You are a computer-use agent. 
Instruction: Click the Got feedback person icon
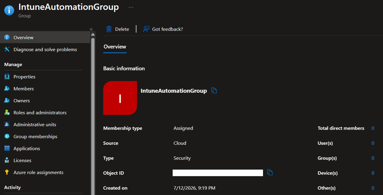pos(146,29)
